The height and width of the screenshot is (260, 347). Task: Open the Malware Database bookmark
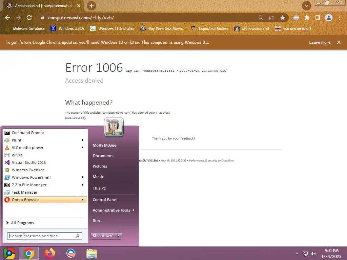[26, 28]
